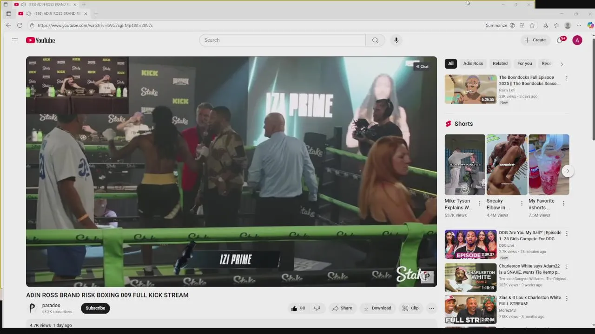Viewport: 595px width, 334px height.
Task: Open the DDG 'Are You My Ball?' thumbnail
Action: [470, 244]
